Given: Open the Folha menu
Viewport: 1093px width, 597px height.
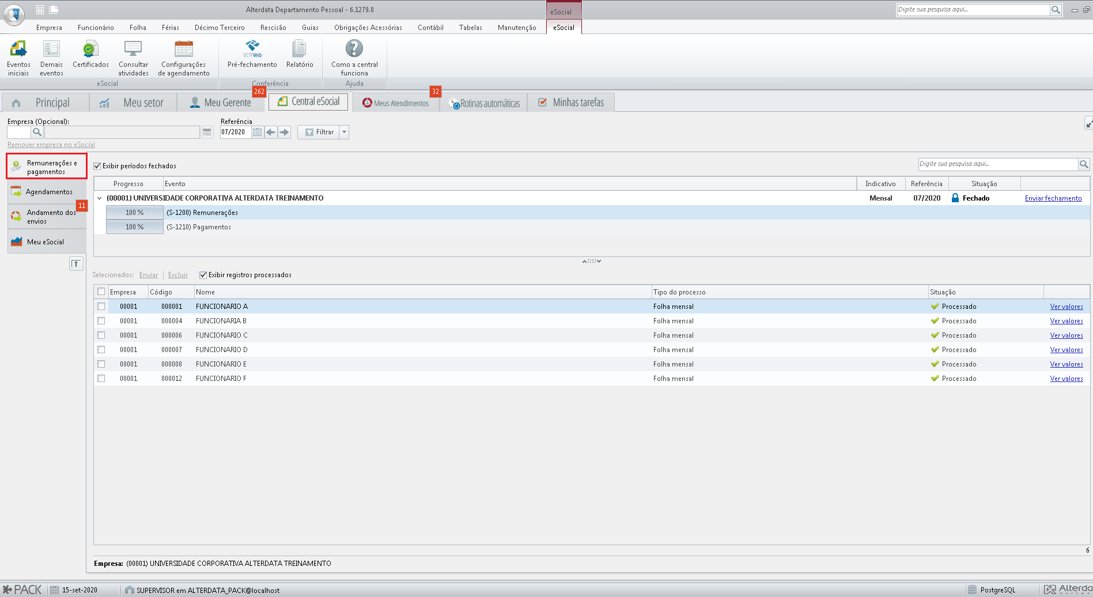Looking at the screenshot, I should pos(138,27).
